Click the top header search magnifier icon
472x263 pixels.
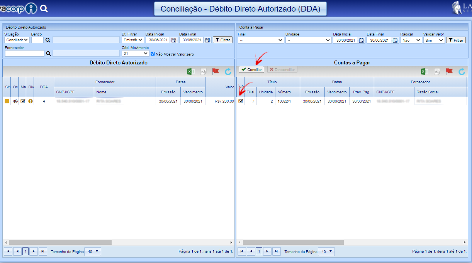click(44, 8)
